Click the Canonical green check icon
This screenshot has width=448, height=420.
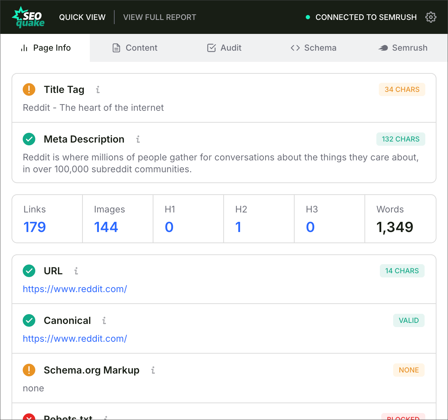click(29, 320)
